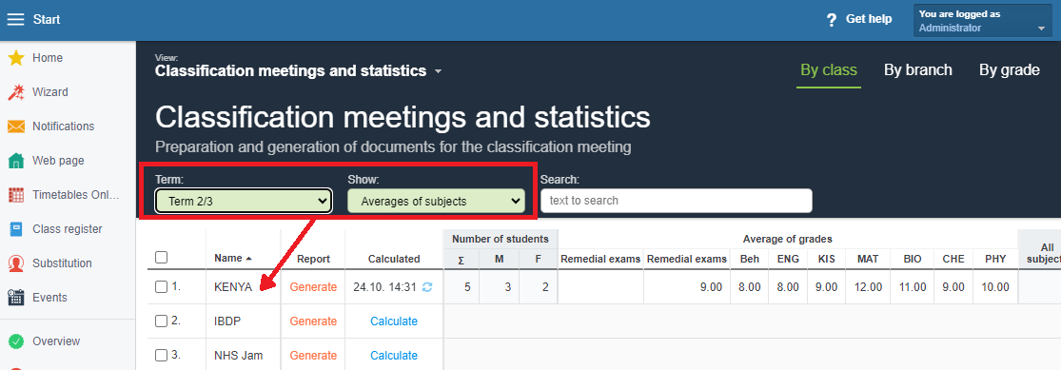Open the Term 2/3 dropdown
The image size is (1061, 370).
244,201
